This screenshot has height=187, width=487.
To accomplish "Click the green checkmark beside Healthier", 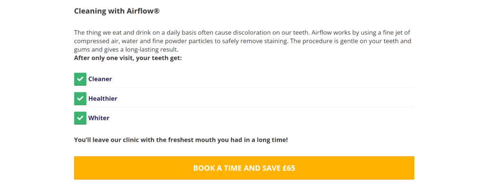I will [80, 98].
